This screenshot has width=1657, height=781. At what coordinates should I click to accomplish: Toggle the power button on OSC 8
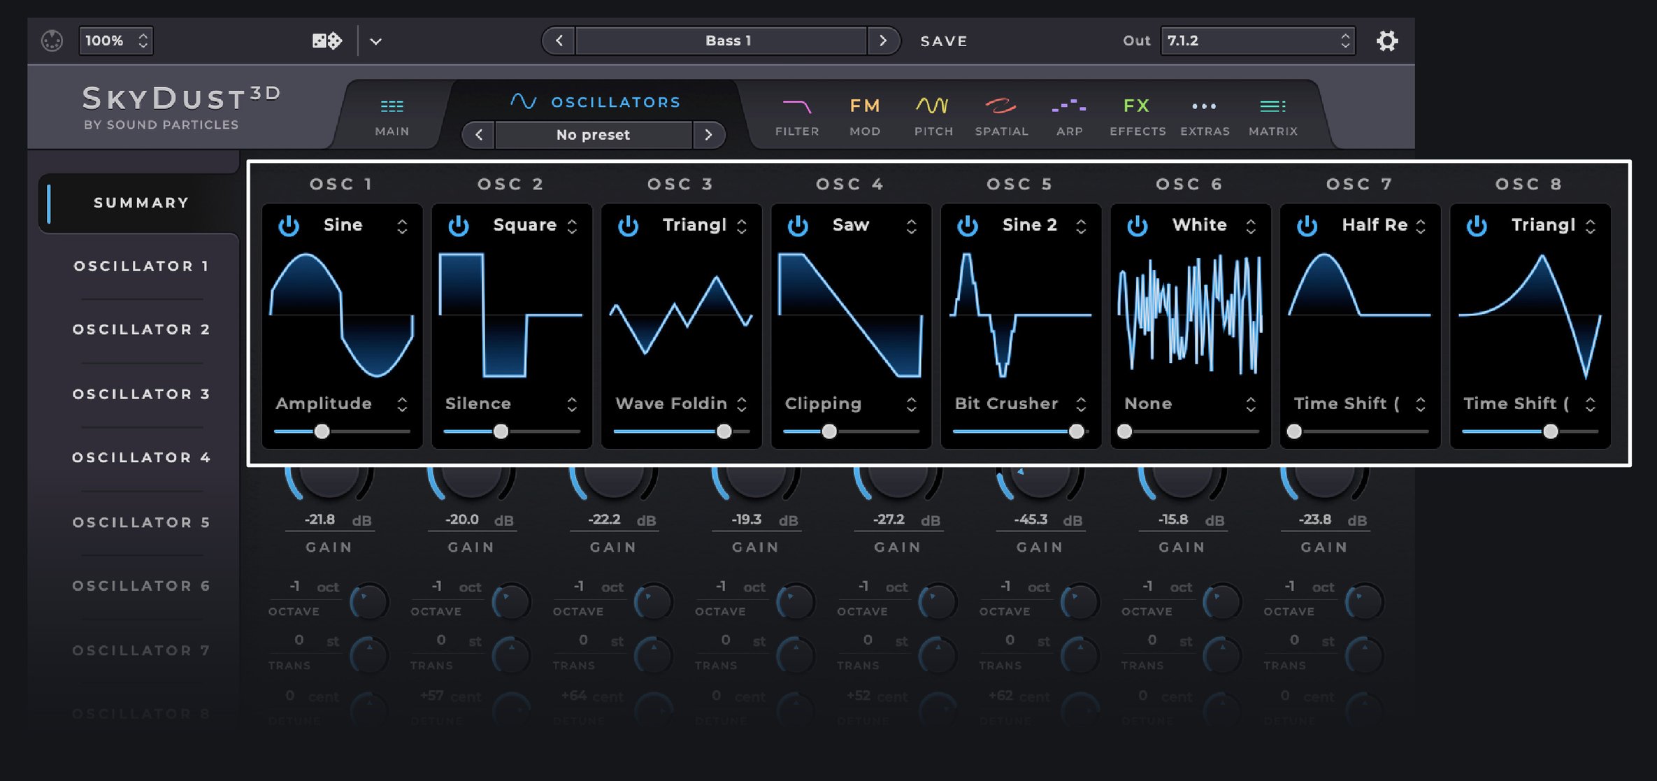(1477, 225)
